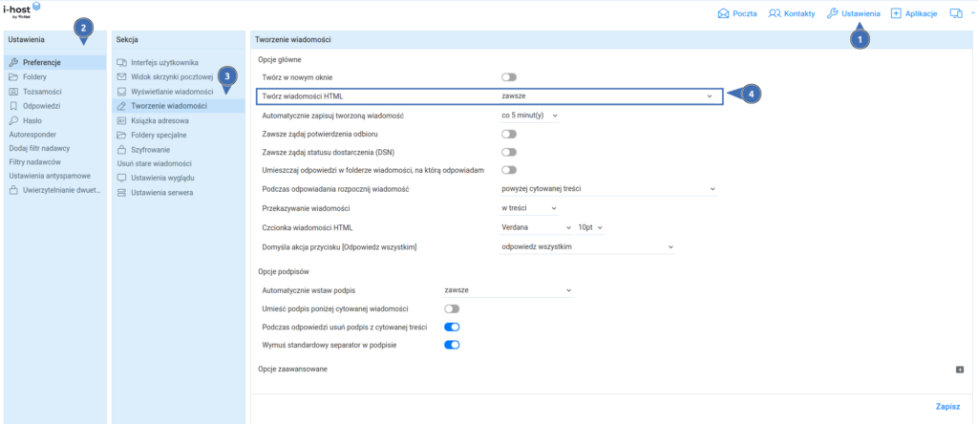Click the Aplikacje plus icon
Screen dimensions: 978x424
[895, 13]
